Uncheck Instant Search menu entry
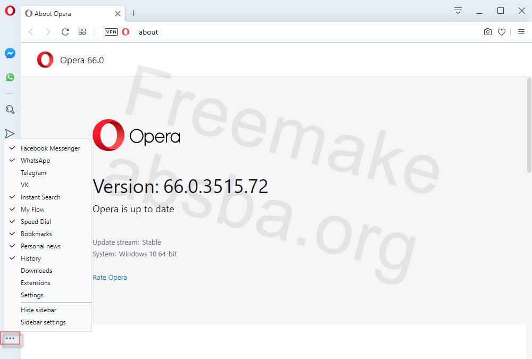This screenshot has width=532, height=359. coord(48,197)
